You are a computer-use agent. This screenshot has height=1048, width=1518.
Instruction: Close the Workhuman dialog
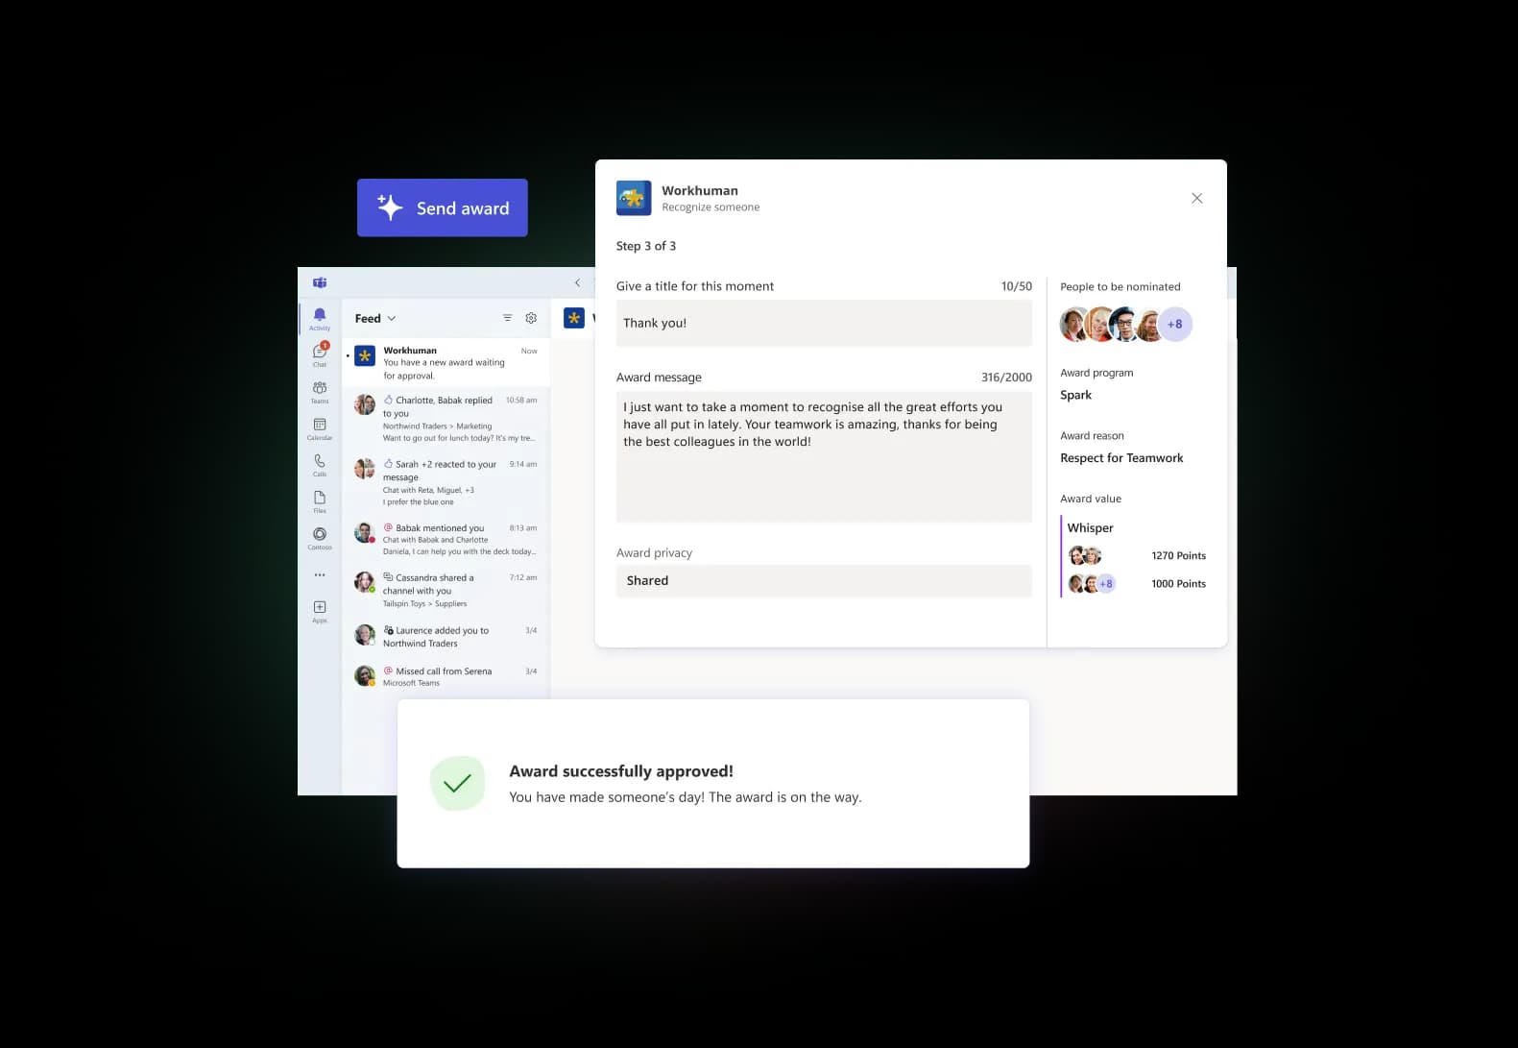[x=1196, y=198]
